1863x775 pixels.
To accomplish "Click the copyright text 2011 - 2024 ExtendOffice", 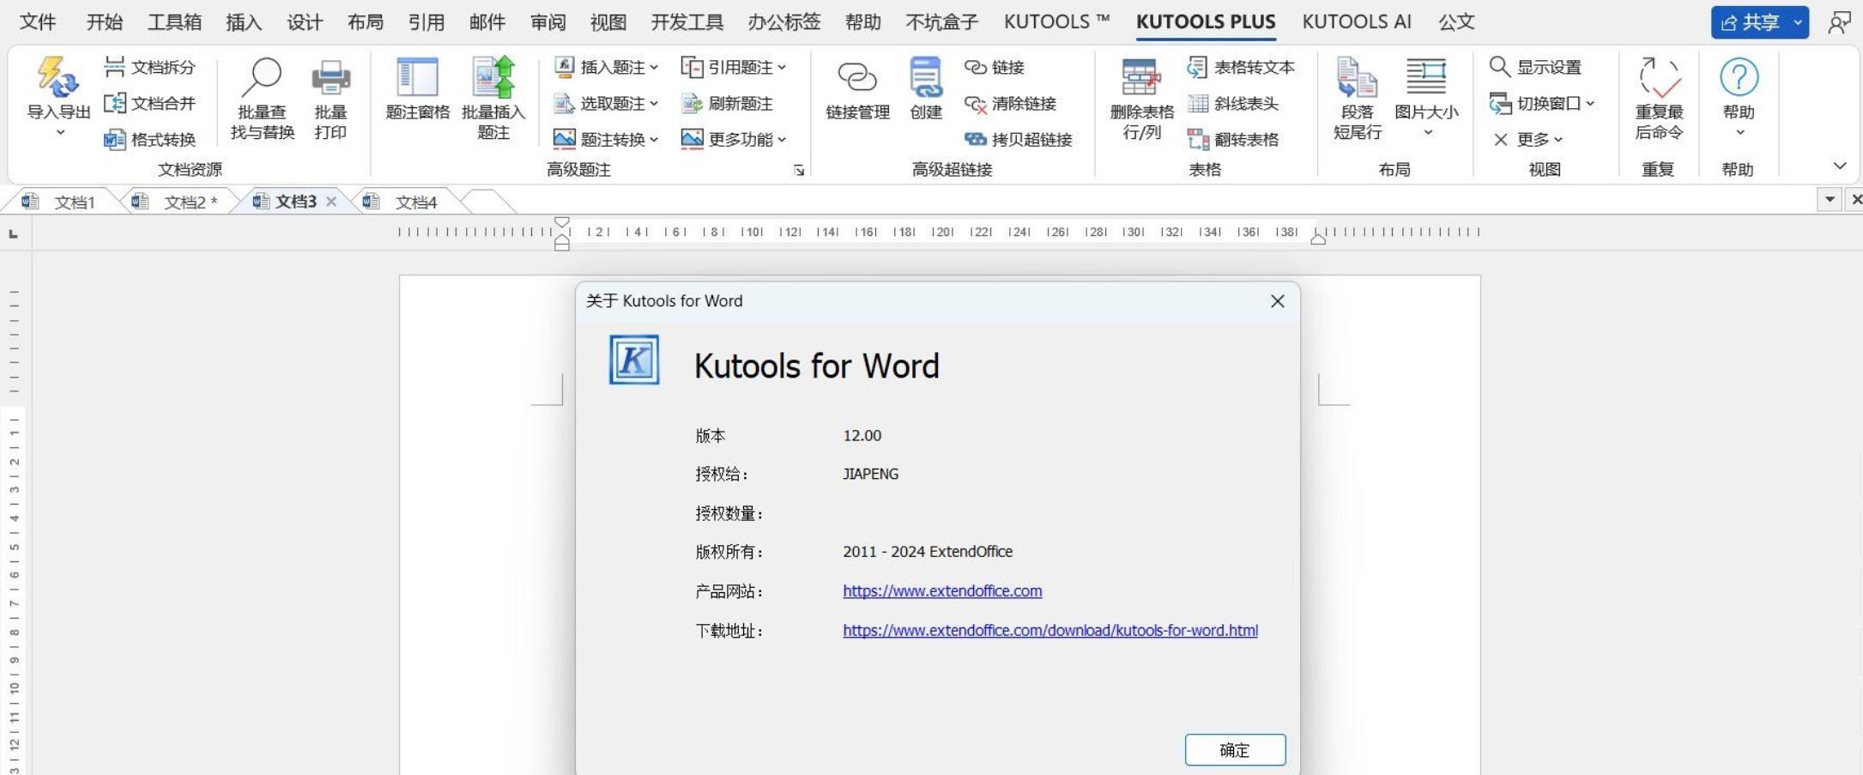I will 928,551.
